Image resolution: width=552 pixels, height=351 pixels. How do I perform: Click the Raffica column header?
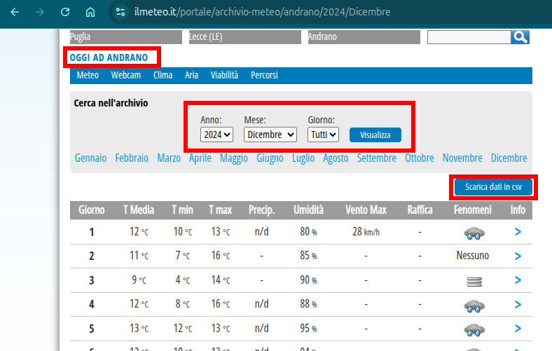(x=420, y=210)
